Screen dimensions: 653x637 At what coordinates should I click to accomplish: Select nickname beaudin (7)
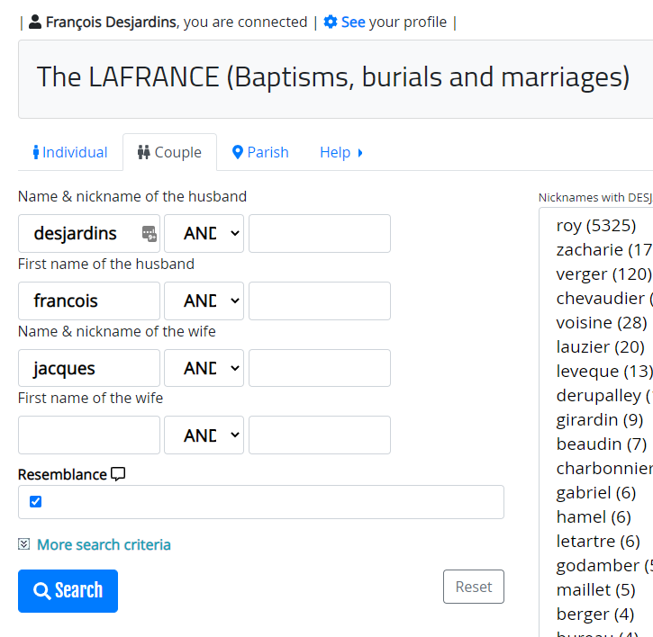point(602,444)
